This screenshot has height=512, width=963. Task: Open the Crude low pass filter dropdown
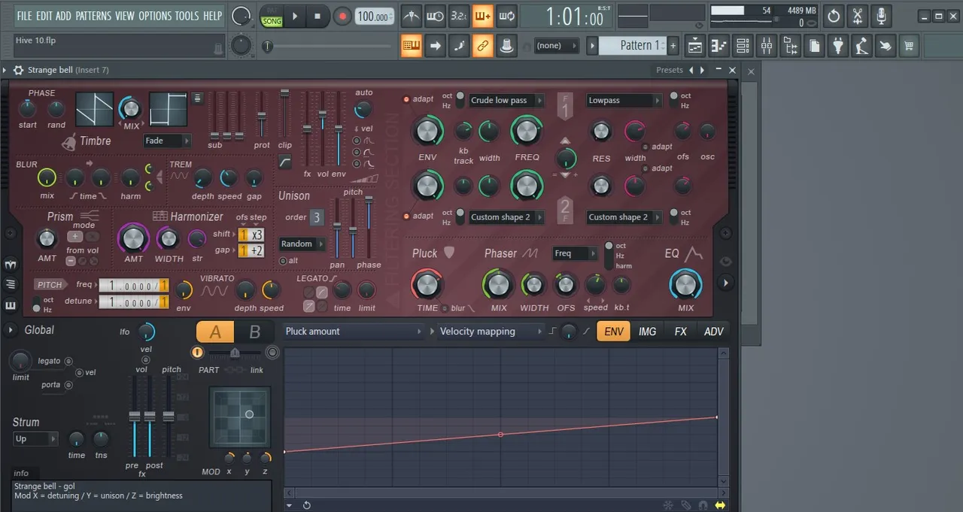pos(506,100)
